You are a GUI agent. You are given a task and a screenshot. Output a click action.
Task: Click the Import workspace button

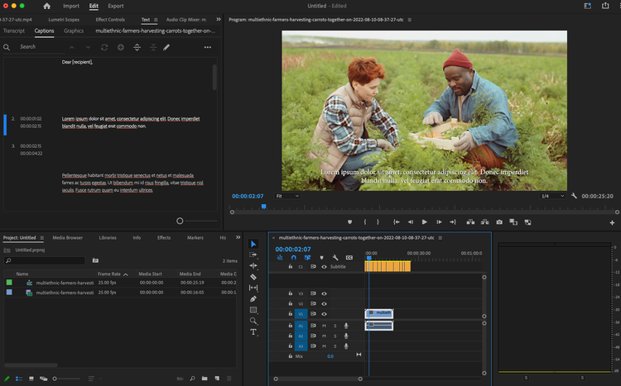click(x=71, y=6)
